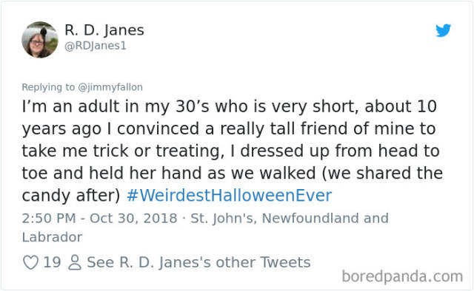Click the word Labrador in the location
Image resolution: width=474 pixels, height=291 pixels.
tap(52, 237)
